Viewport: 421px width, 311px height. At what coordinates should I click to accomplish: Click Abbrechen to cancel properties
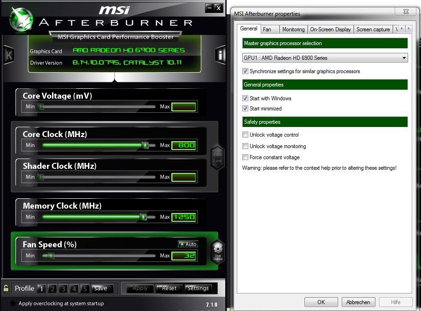click(358, 302)
